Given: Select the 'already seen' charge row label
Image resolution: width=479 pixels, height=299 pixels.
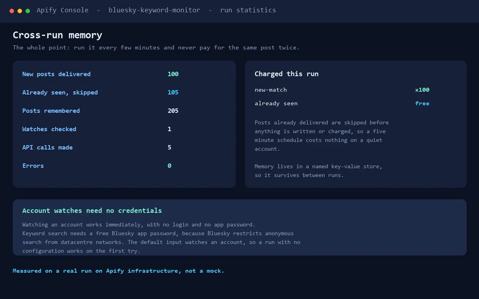Looking at the screenshot, I should pos(276,103).
